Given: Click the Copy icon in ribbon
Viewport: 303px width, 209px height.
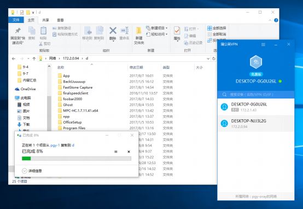Looking at the screenshot, I should 32,31.
